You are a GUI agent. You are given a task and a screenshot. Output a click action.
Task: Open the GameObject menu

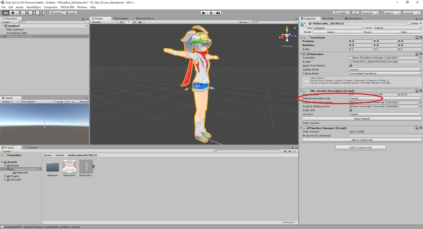(33, 7)
